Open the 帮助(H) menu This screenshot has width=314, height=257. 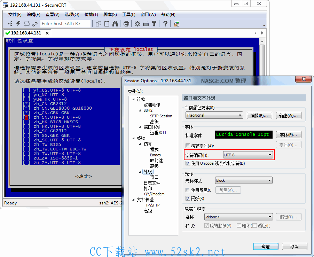point(168,15)
